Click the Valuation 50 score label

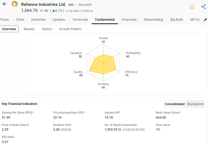coord(76,55)
